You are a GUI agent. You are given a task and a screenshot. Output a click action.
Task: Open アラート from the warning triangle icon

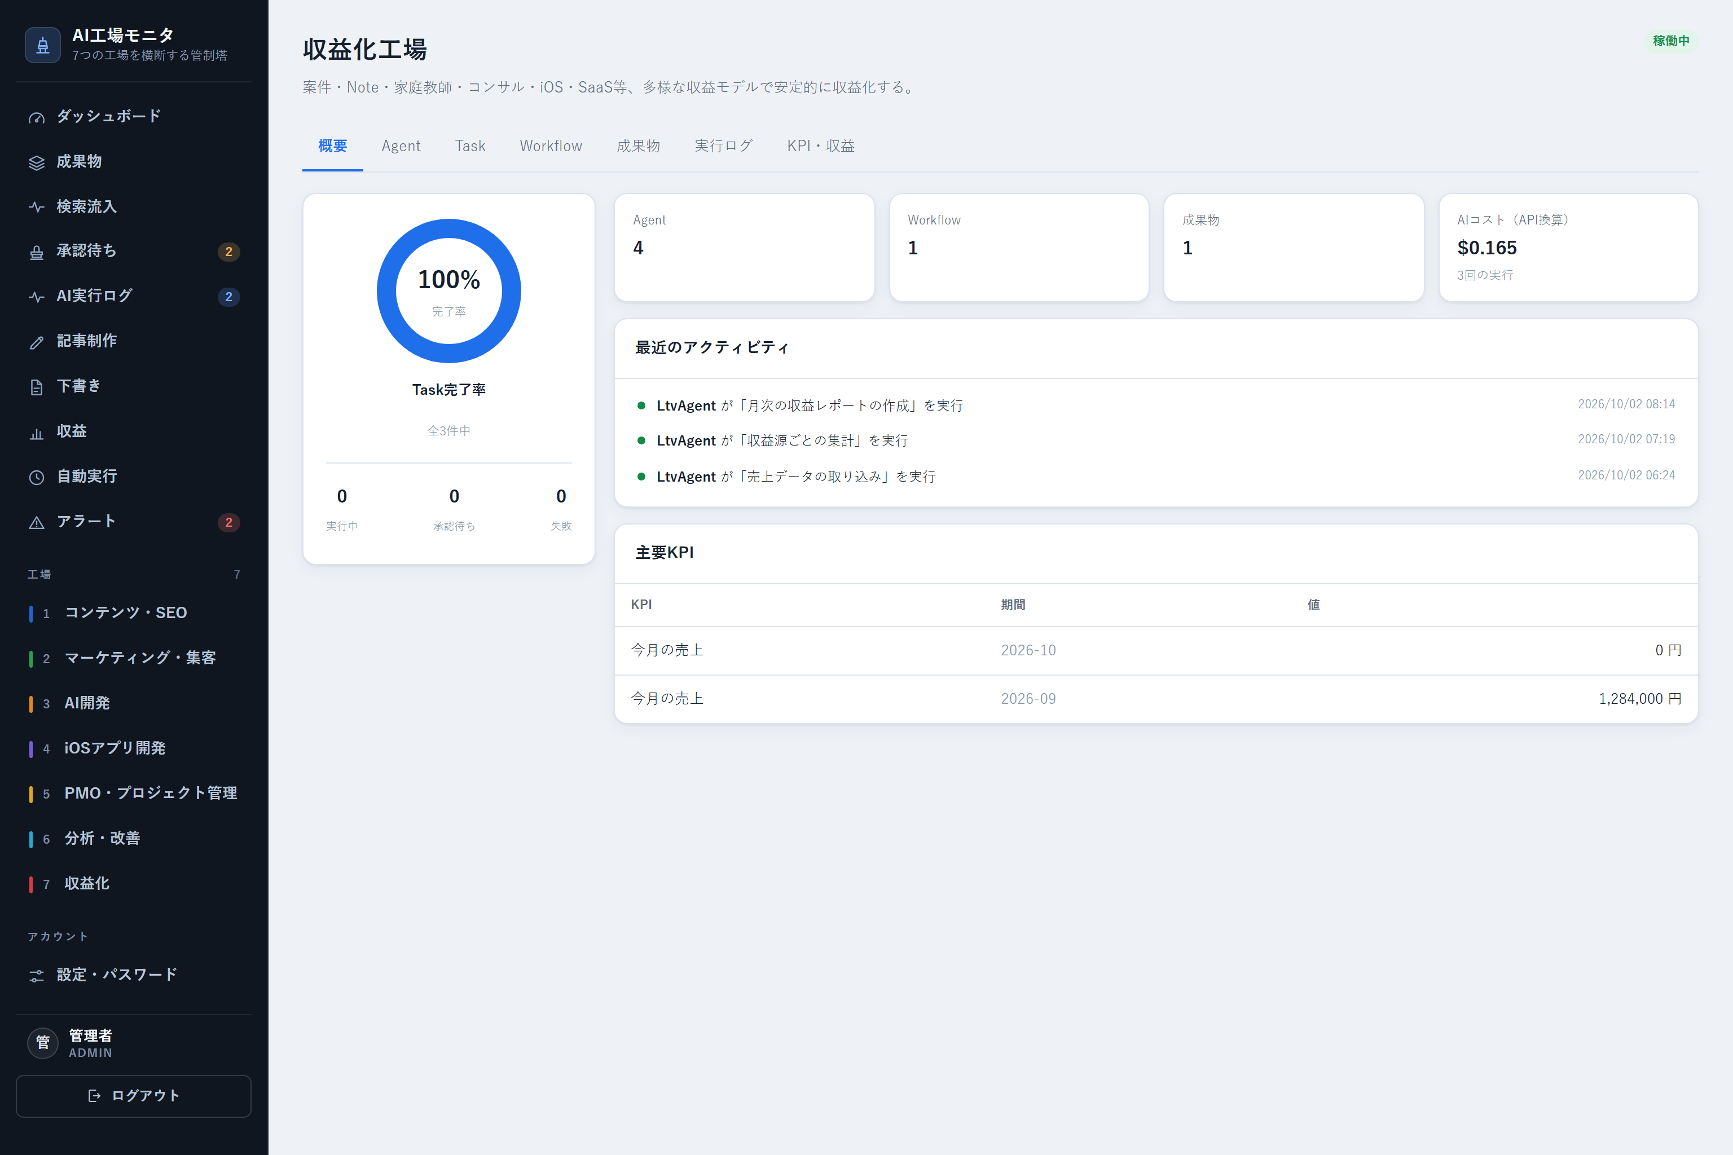[x=36, y=523]
